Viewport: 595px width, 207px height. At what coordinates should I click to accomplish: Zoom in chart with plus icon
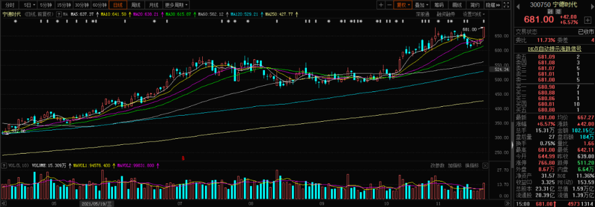[x=381, y=5]
